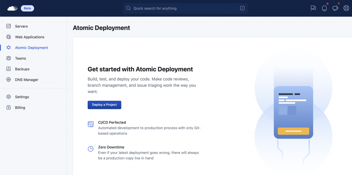Image resolution: width=352 pixels, height=175 pixels.
Task: Click the slash shortcut key icon
Action: (242, 8)
